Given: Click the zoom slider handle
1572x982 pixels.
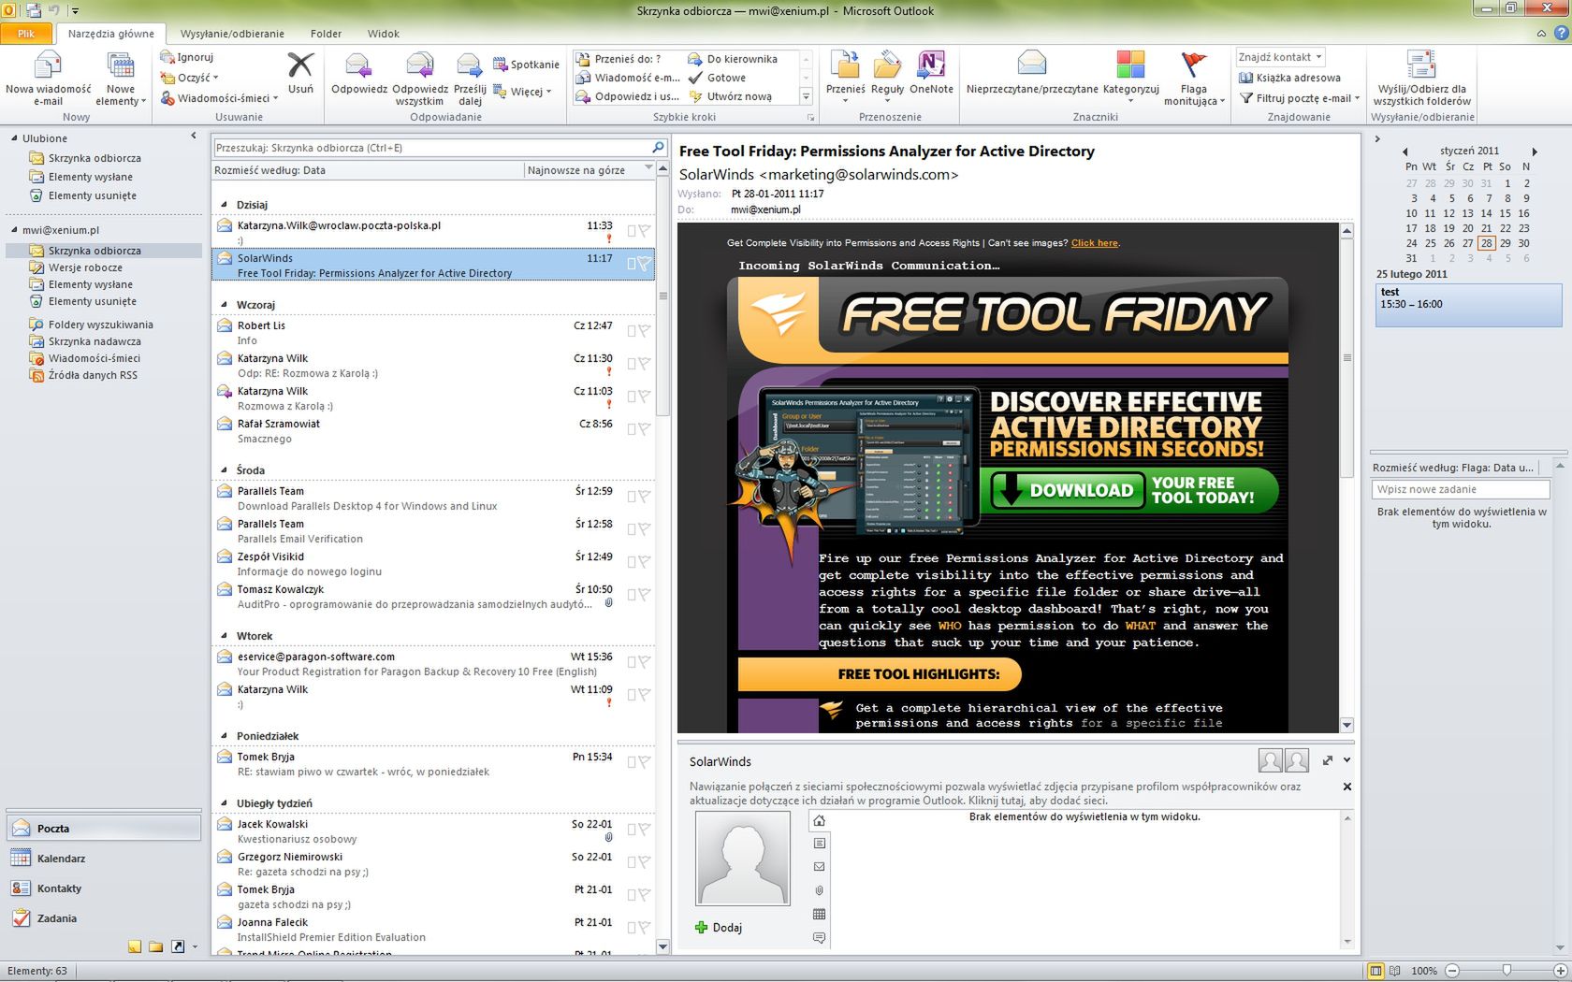Looking at the screenshot, I should (1506, 971).
